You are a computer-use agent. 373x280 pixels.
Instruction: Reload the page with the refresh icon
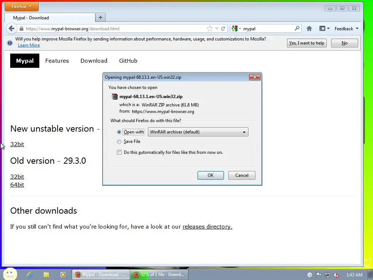pyautogui.click(x=223, y=28)
